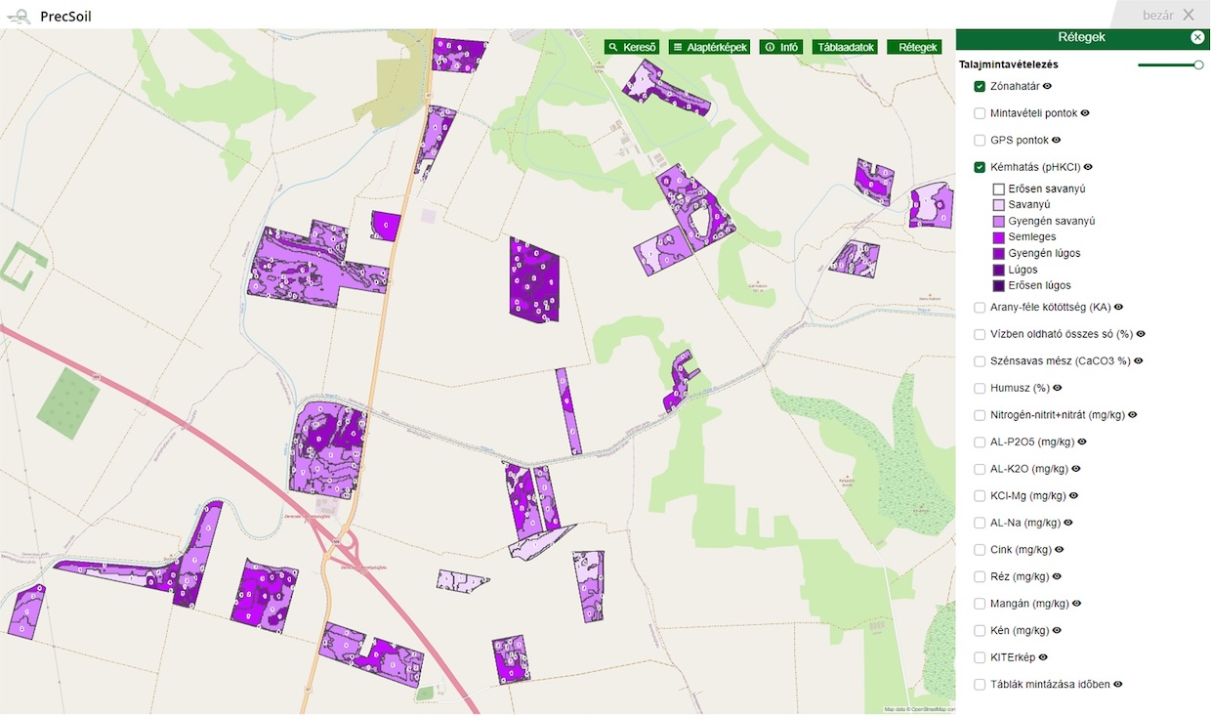This screenshot has height=716, width=1211.
Task: Click the eye icon next to AL-Na (mg/kg)
Action: point(1068,523)
